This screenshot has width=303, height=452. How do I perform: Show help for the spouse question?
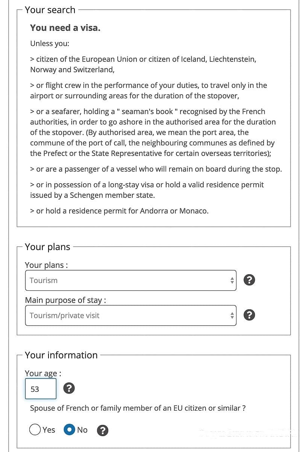[x=102, y=430]
